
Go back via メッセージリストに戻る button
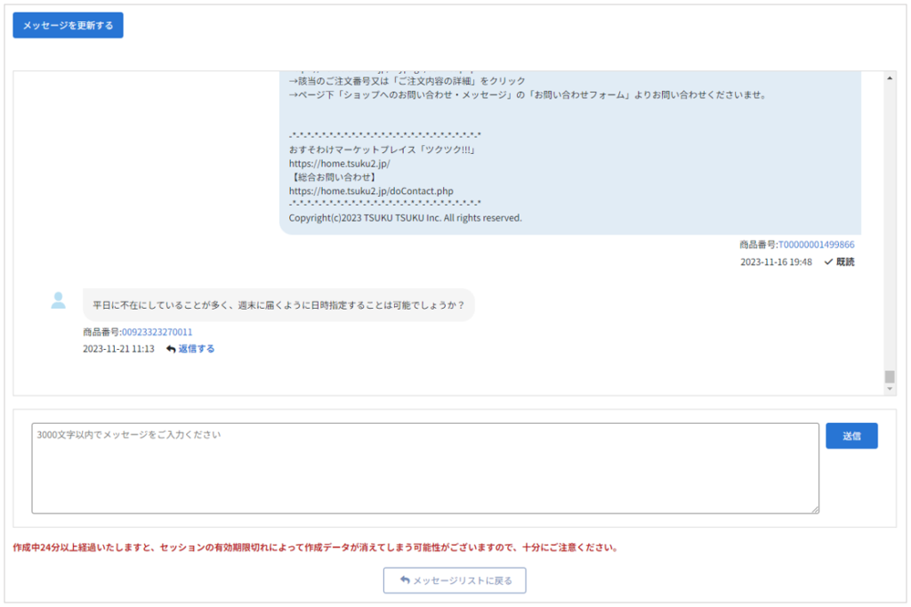pos(455,580)
